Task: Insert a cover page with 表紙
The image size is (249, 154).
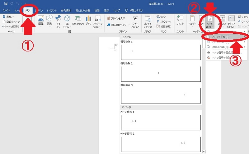Action: (x=8, y=17)
